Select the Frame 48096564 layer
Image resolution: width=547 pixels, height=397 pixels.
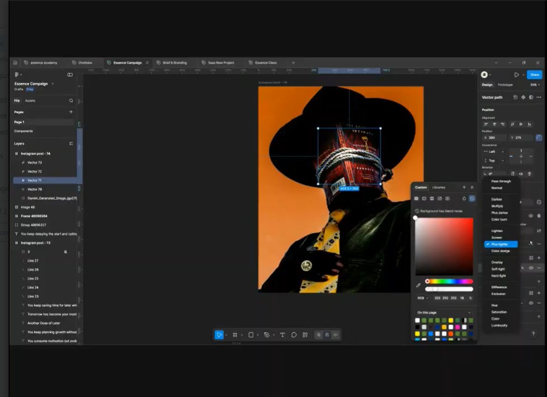pos(45,216)
